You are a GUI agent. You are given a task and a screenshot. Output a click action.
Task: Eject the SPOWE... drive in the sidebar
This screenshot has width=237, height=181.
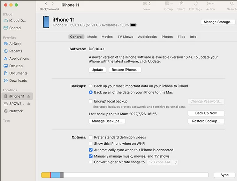(x=29, y=104)
